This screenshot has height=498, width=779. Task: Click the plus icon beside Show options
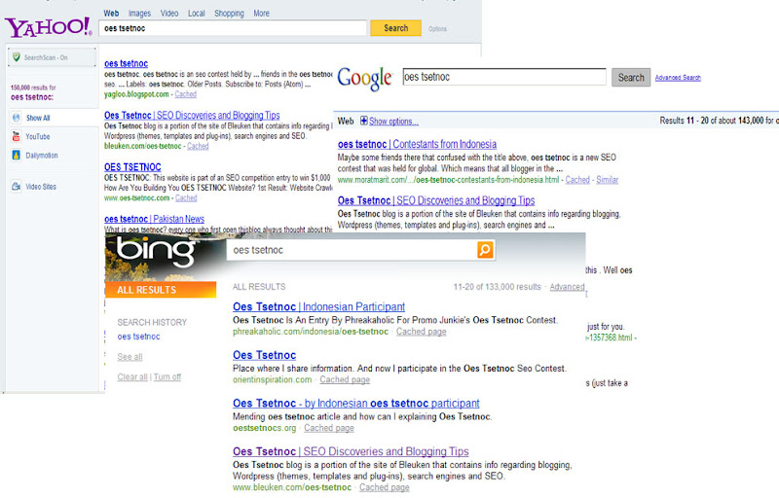[x=363, y=121]
